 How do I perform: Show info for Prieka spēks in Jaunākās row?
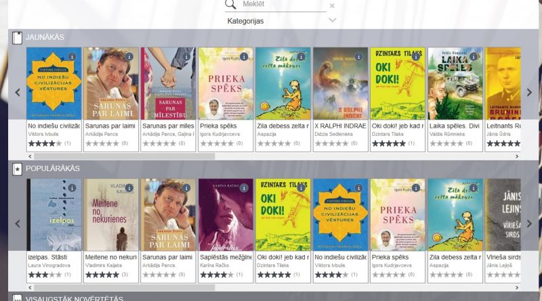(x=244, y=57)
